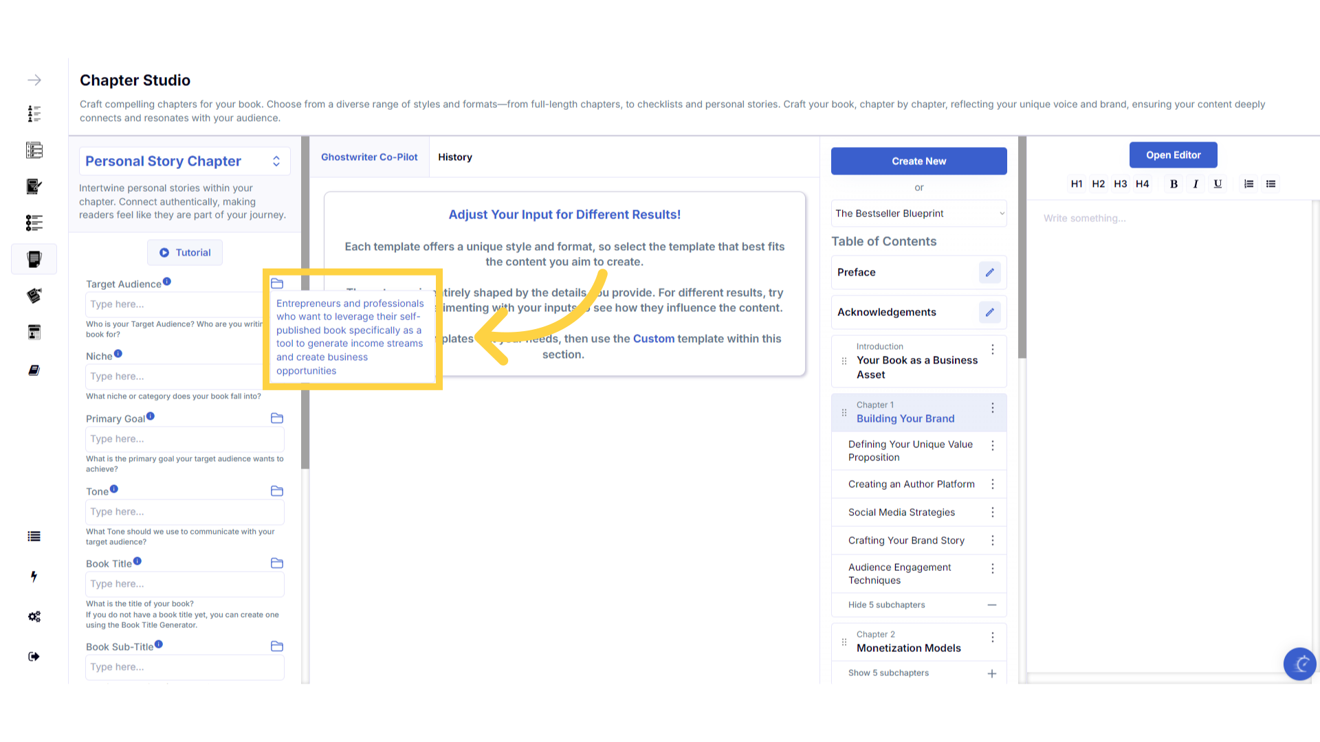Click the Book Title input field
The image size is (1320, 742).
(x=184, y=584)
